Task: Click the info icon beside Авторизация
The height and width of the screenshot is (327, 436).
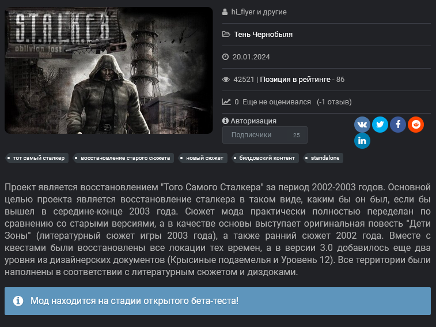Action: click(225, 121)
